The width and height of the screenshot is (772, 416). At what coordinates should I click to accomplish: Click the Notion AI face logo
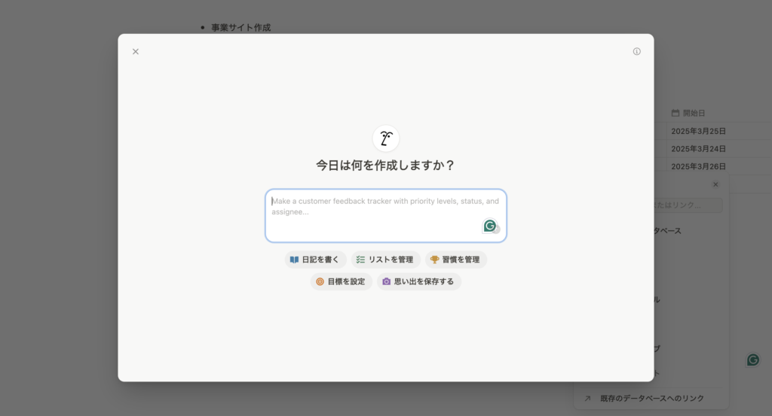(386, 138)
